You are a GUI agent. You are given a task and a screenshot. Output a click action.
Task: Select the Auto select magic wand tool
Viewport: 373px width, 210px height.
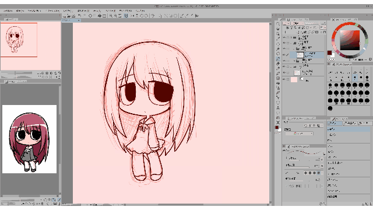(x=278, y=49)
